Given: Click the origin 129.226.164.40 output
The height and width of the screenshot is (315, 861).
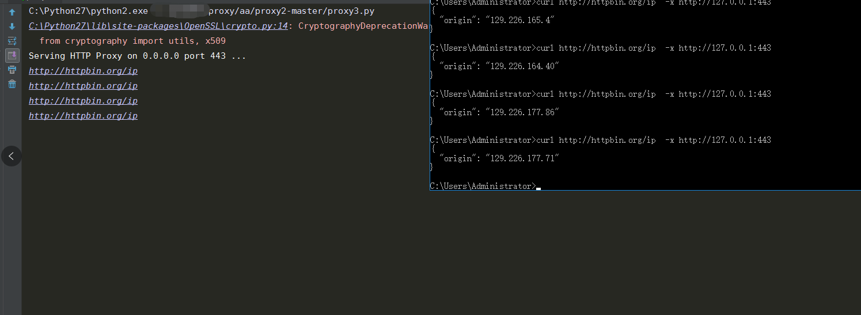Looking at the screenshot, I should (499, 66).
